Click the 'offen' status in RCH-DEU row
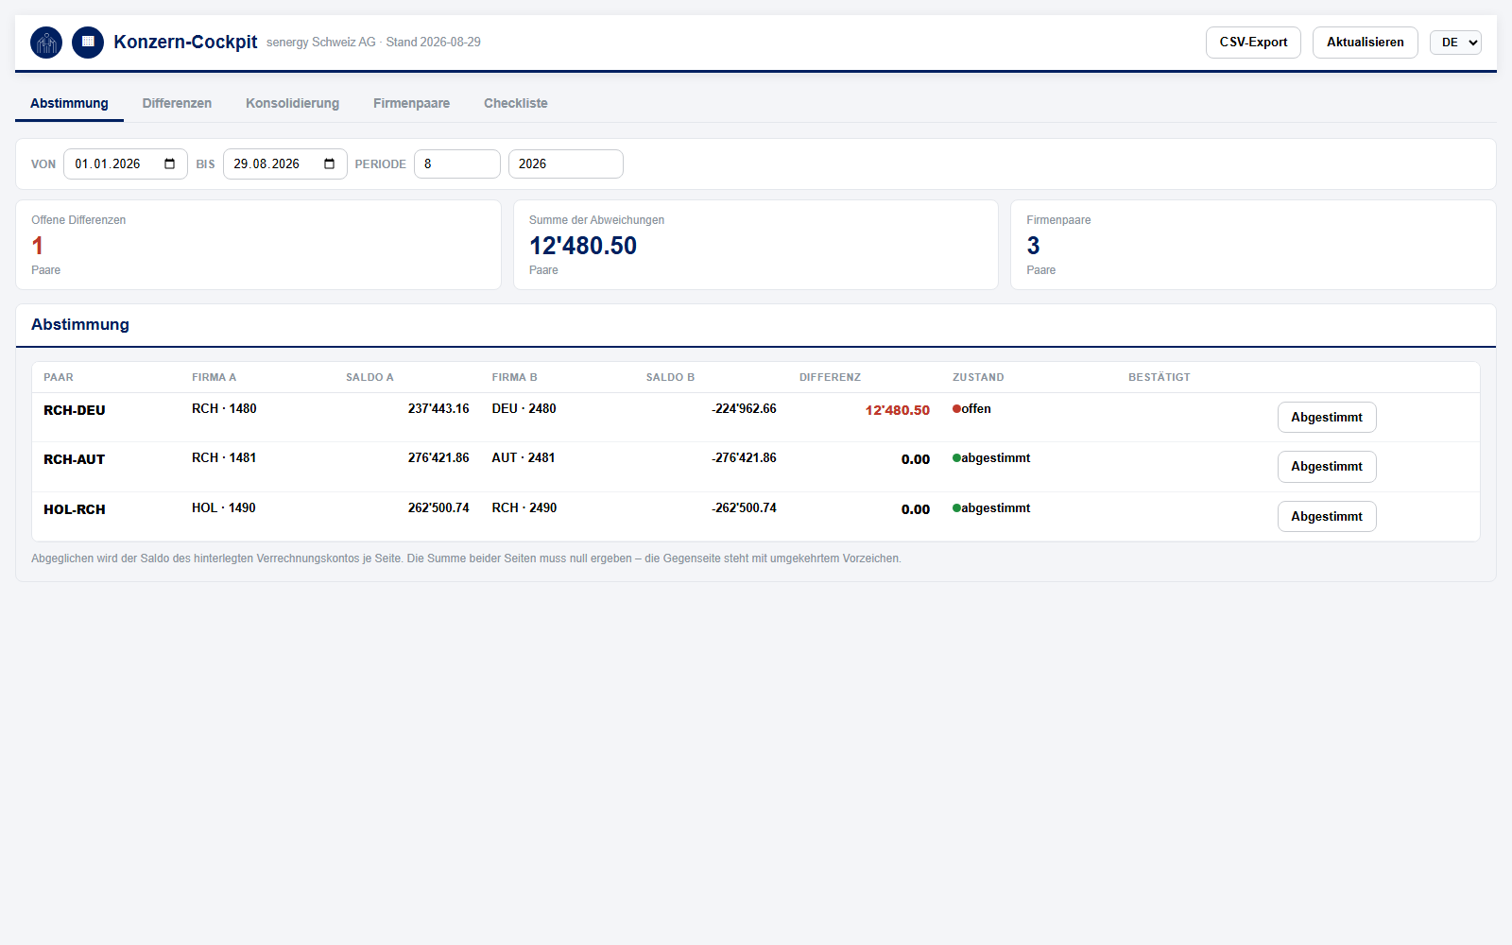Screen dimensions: 1512x945 [971, 409]
